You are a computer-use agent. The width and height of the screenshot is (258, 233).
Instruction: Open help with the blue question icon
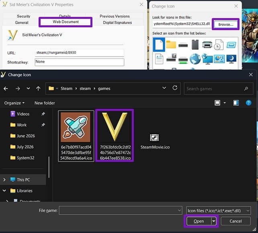tap(248, 103)
